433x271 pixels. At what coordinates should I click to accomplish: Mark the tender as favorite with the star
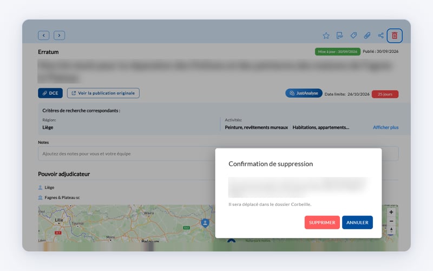point(326,35)
